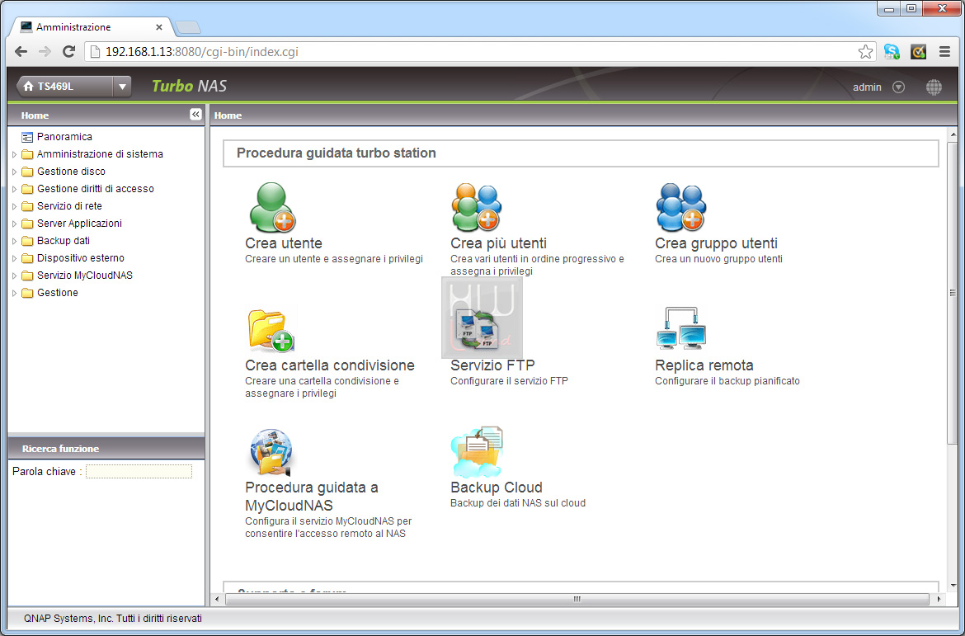
Task: Open the MyCloudNAS wizard globe icon
Action: coord(271,452)
